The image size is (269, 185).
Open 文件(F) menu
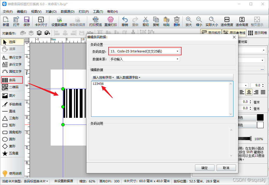8,12
